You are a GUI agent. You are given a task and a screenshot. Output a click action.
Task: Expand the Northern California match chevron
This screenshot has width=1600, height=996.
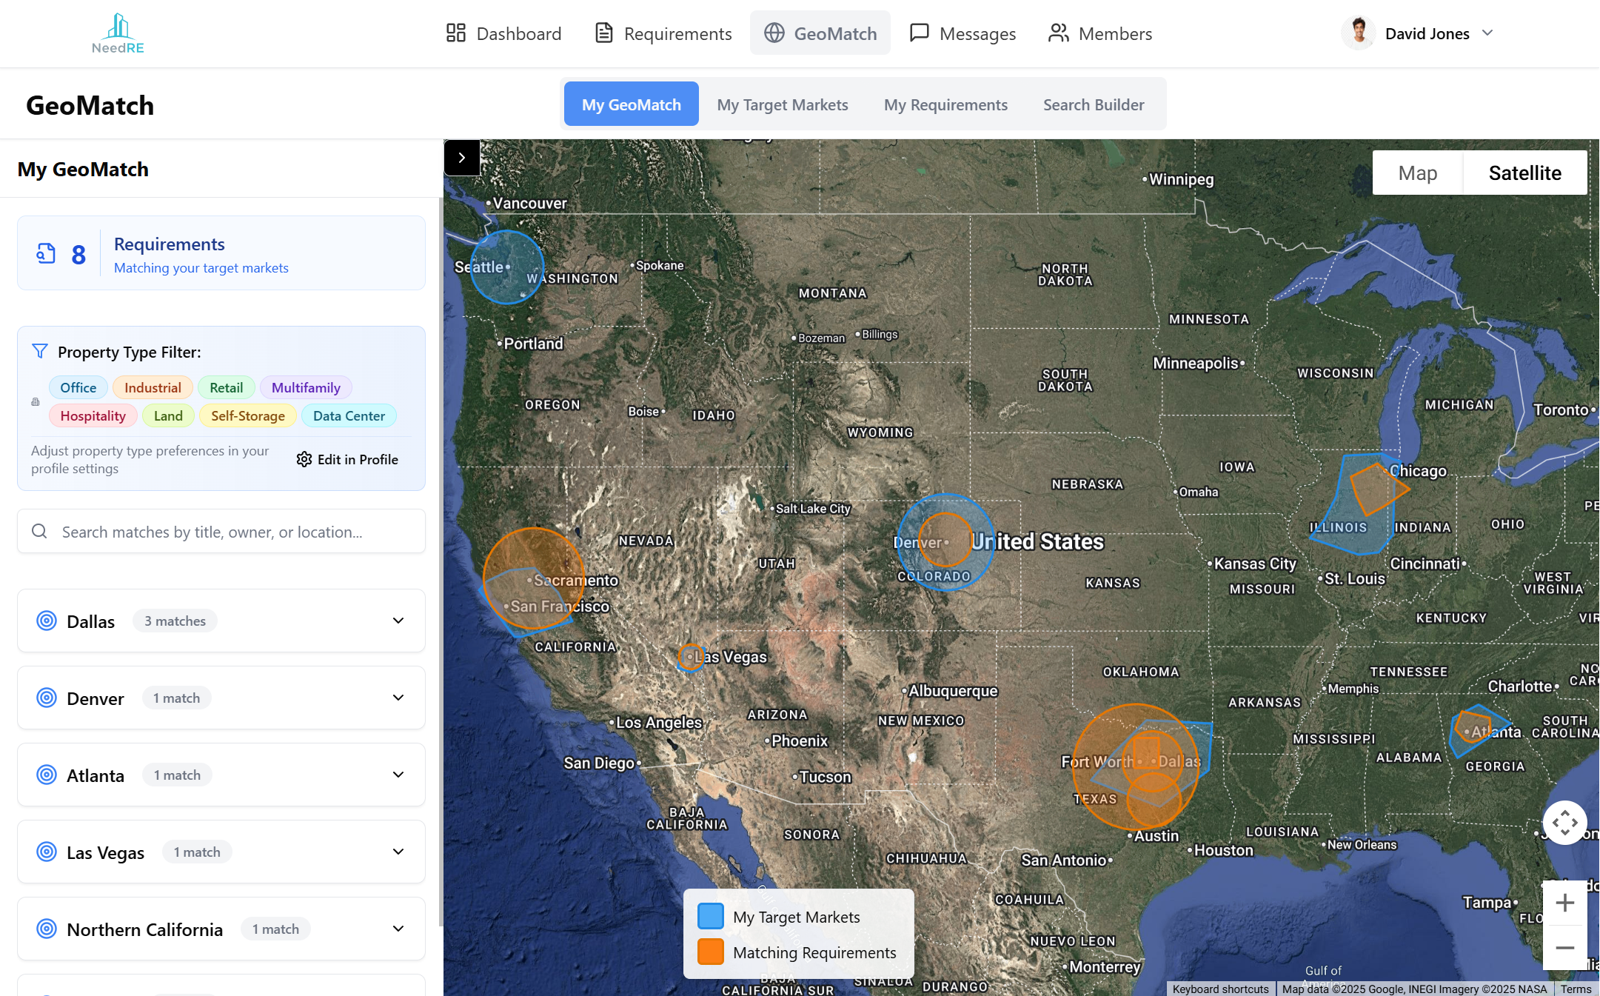pos(398,929)
